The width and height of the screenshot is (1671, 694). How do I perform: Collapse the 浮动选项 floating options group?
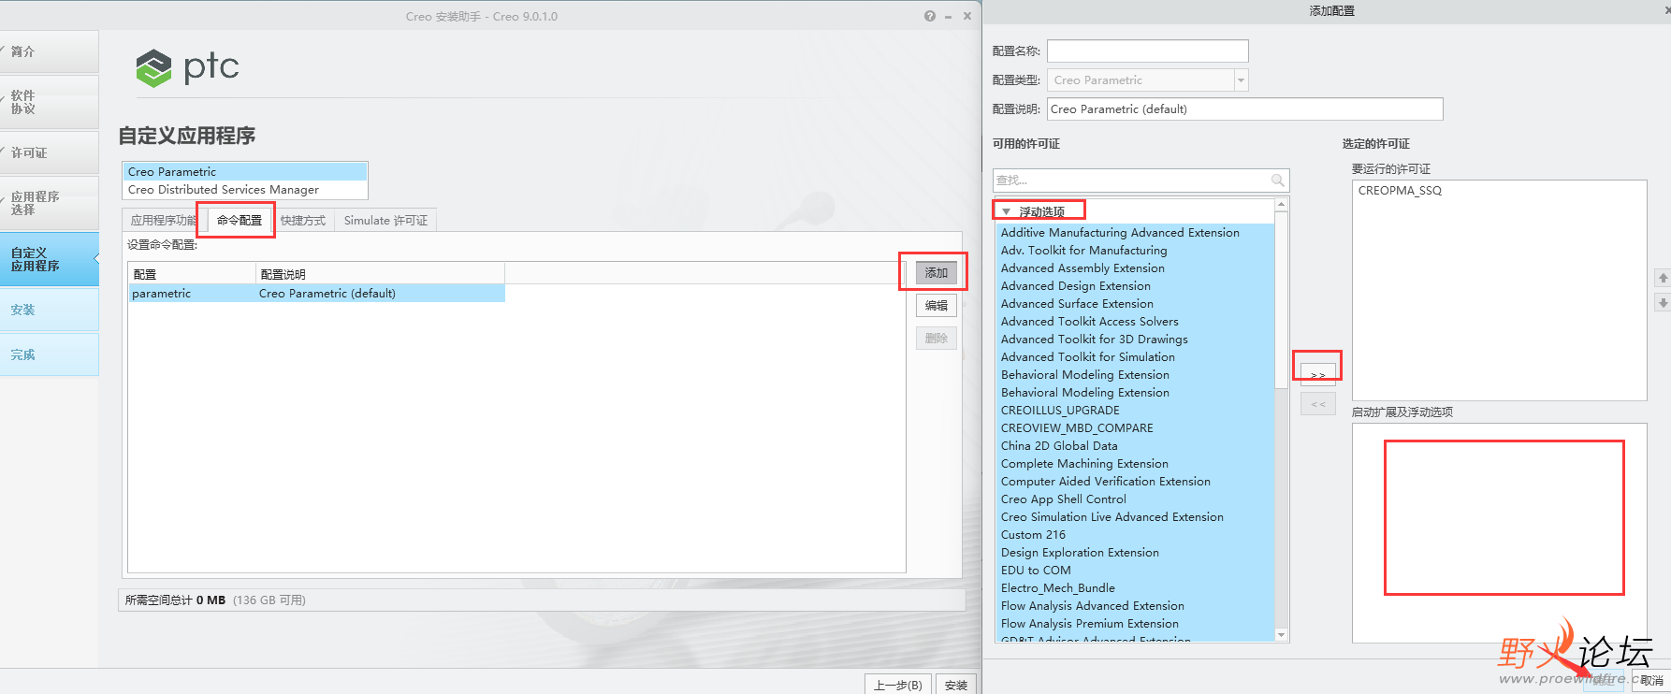[x=1007, y=212]
